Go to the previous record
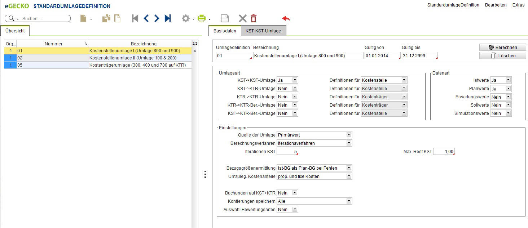 coord(146,18)
